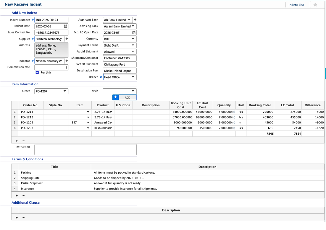Add a new applicant bank via plus icon

click(x=135, y=20)
